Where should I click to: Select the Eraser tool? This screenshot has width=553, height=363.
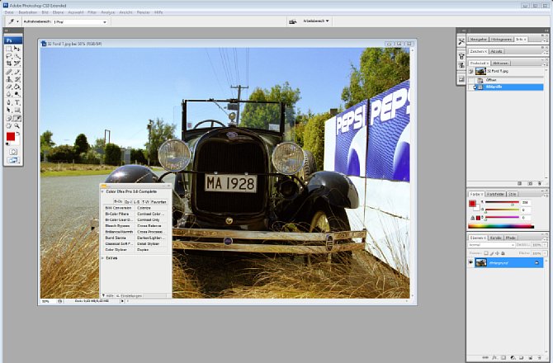click(x=9, y=87)
